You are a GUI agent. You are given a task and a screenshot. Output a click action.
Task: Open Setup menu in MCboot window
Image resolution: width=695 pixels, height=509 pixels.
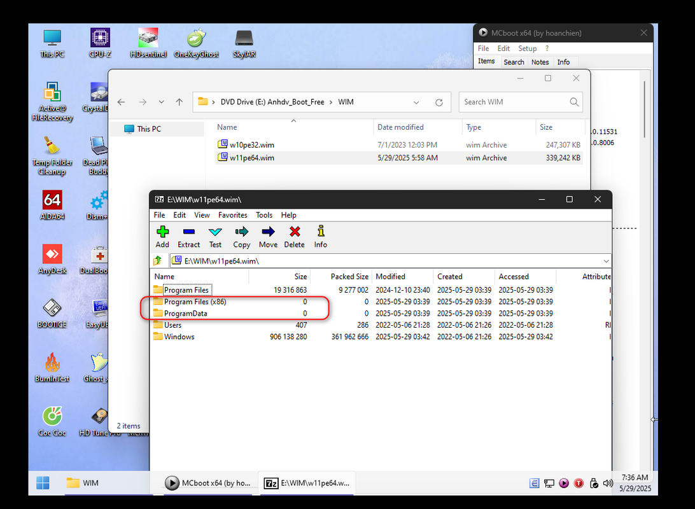pos(528,48)
